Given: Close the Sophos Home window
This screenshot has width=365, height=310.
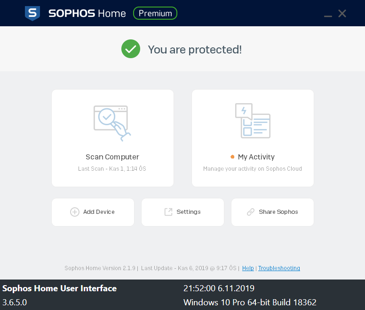Looking at the screenshot, I should 342,14.
